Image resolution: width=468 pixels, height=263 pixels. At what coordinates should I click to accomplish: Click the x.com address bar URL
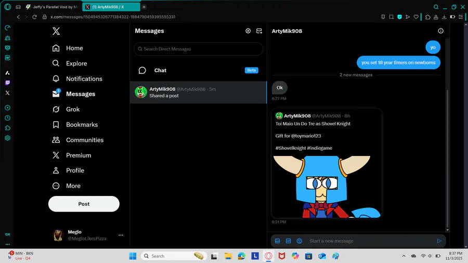point(113,17)
